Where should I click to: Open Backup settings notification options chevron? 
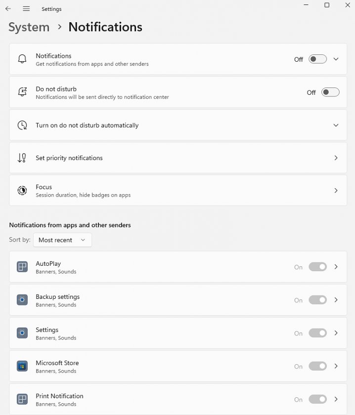pos(336,300)
